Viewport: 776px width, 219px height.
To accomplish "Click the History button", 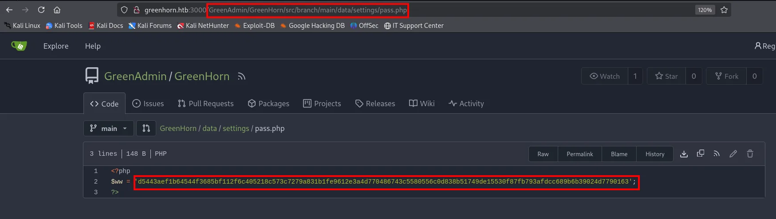I will click(x=655, y=154).
